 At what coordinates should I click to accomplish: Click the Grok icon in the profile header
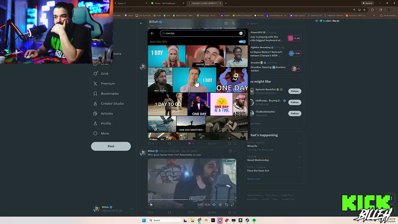click(226, 23)
